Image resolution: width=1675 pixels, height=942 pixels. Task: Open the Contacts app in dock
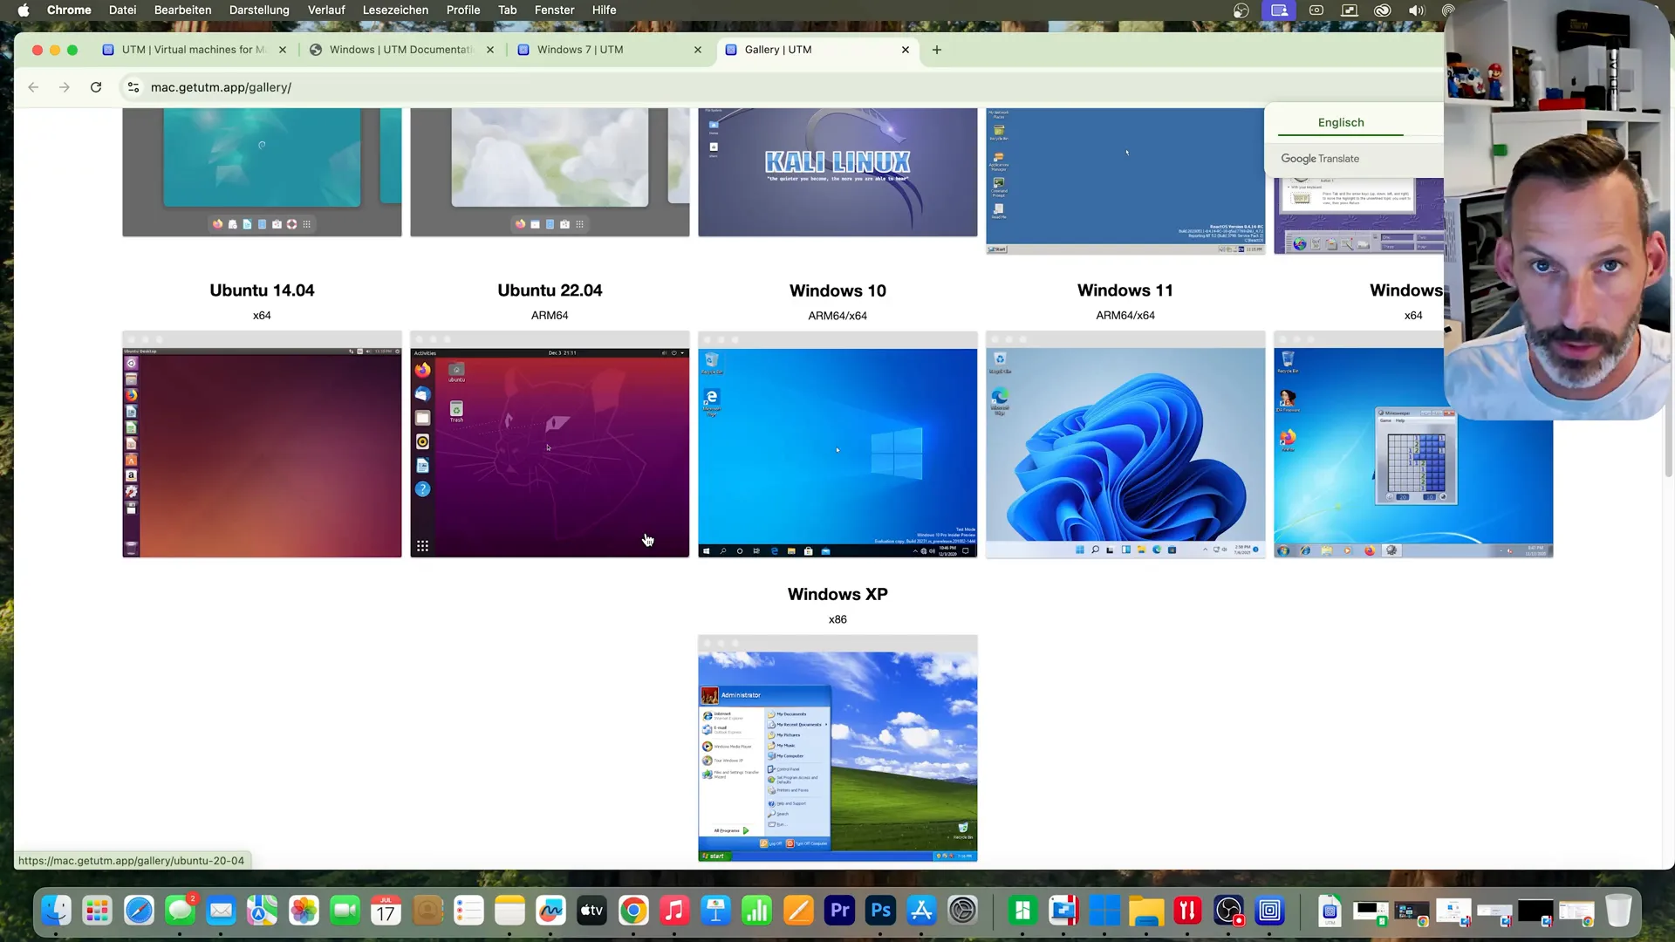click(x=427, y=911)
